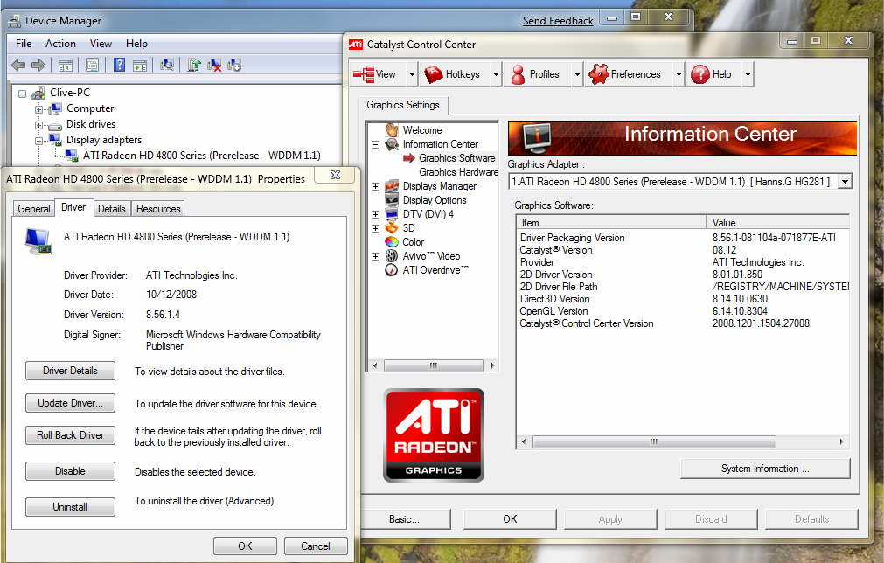Screen dimensions: 884x563
Task: Switch to the Resources tab in Properties
Action: [158, 209]
